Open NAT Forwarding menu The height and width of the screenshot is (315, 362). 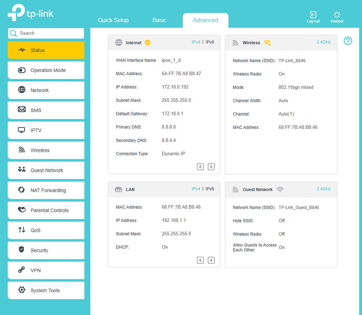46,190
